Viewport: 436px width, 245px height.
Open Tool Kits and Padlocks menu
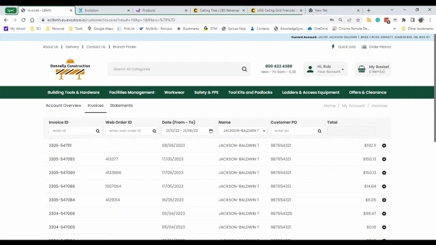250,93
